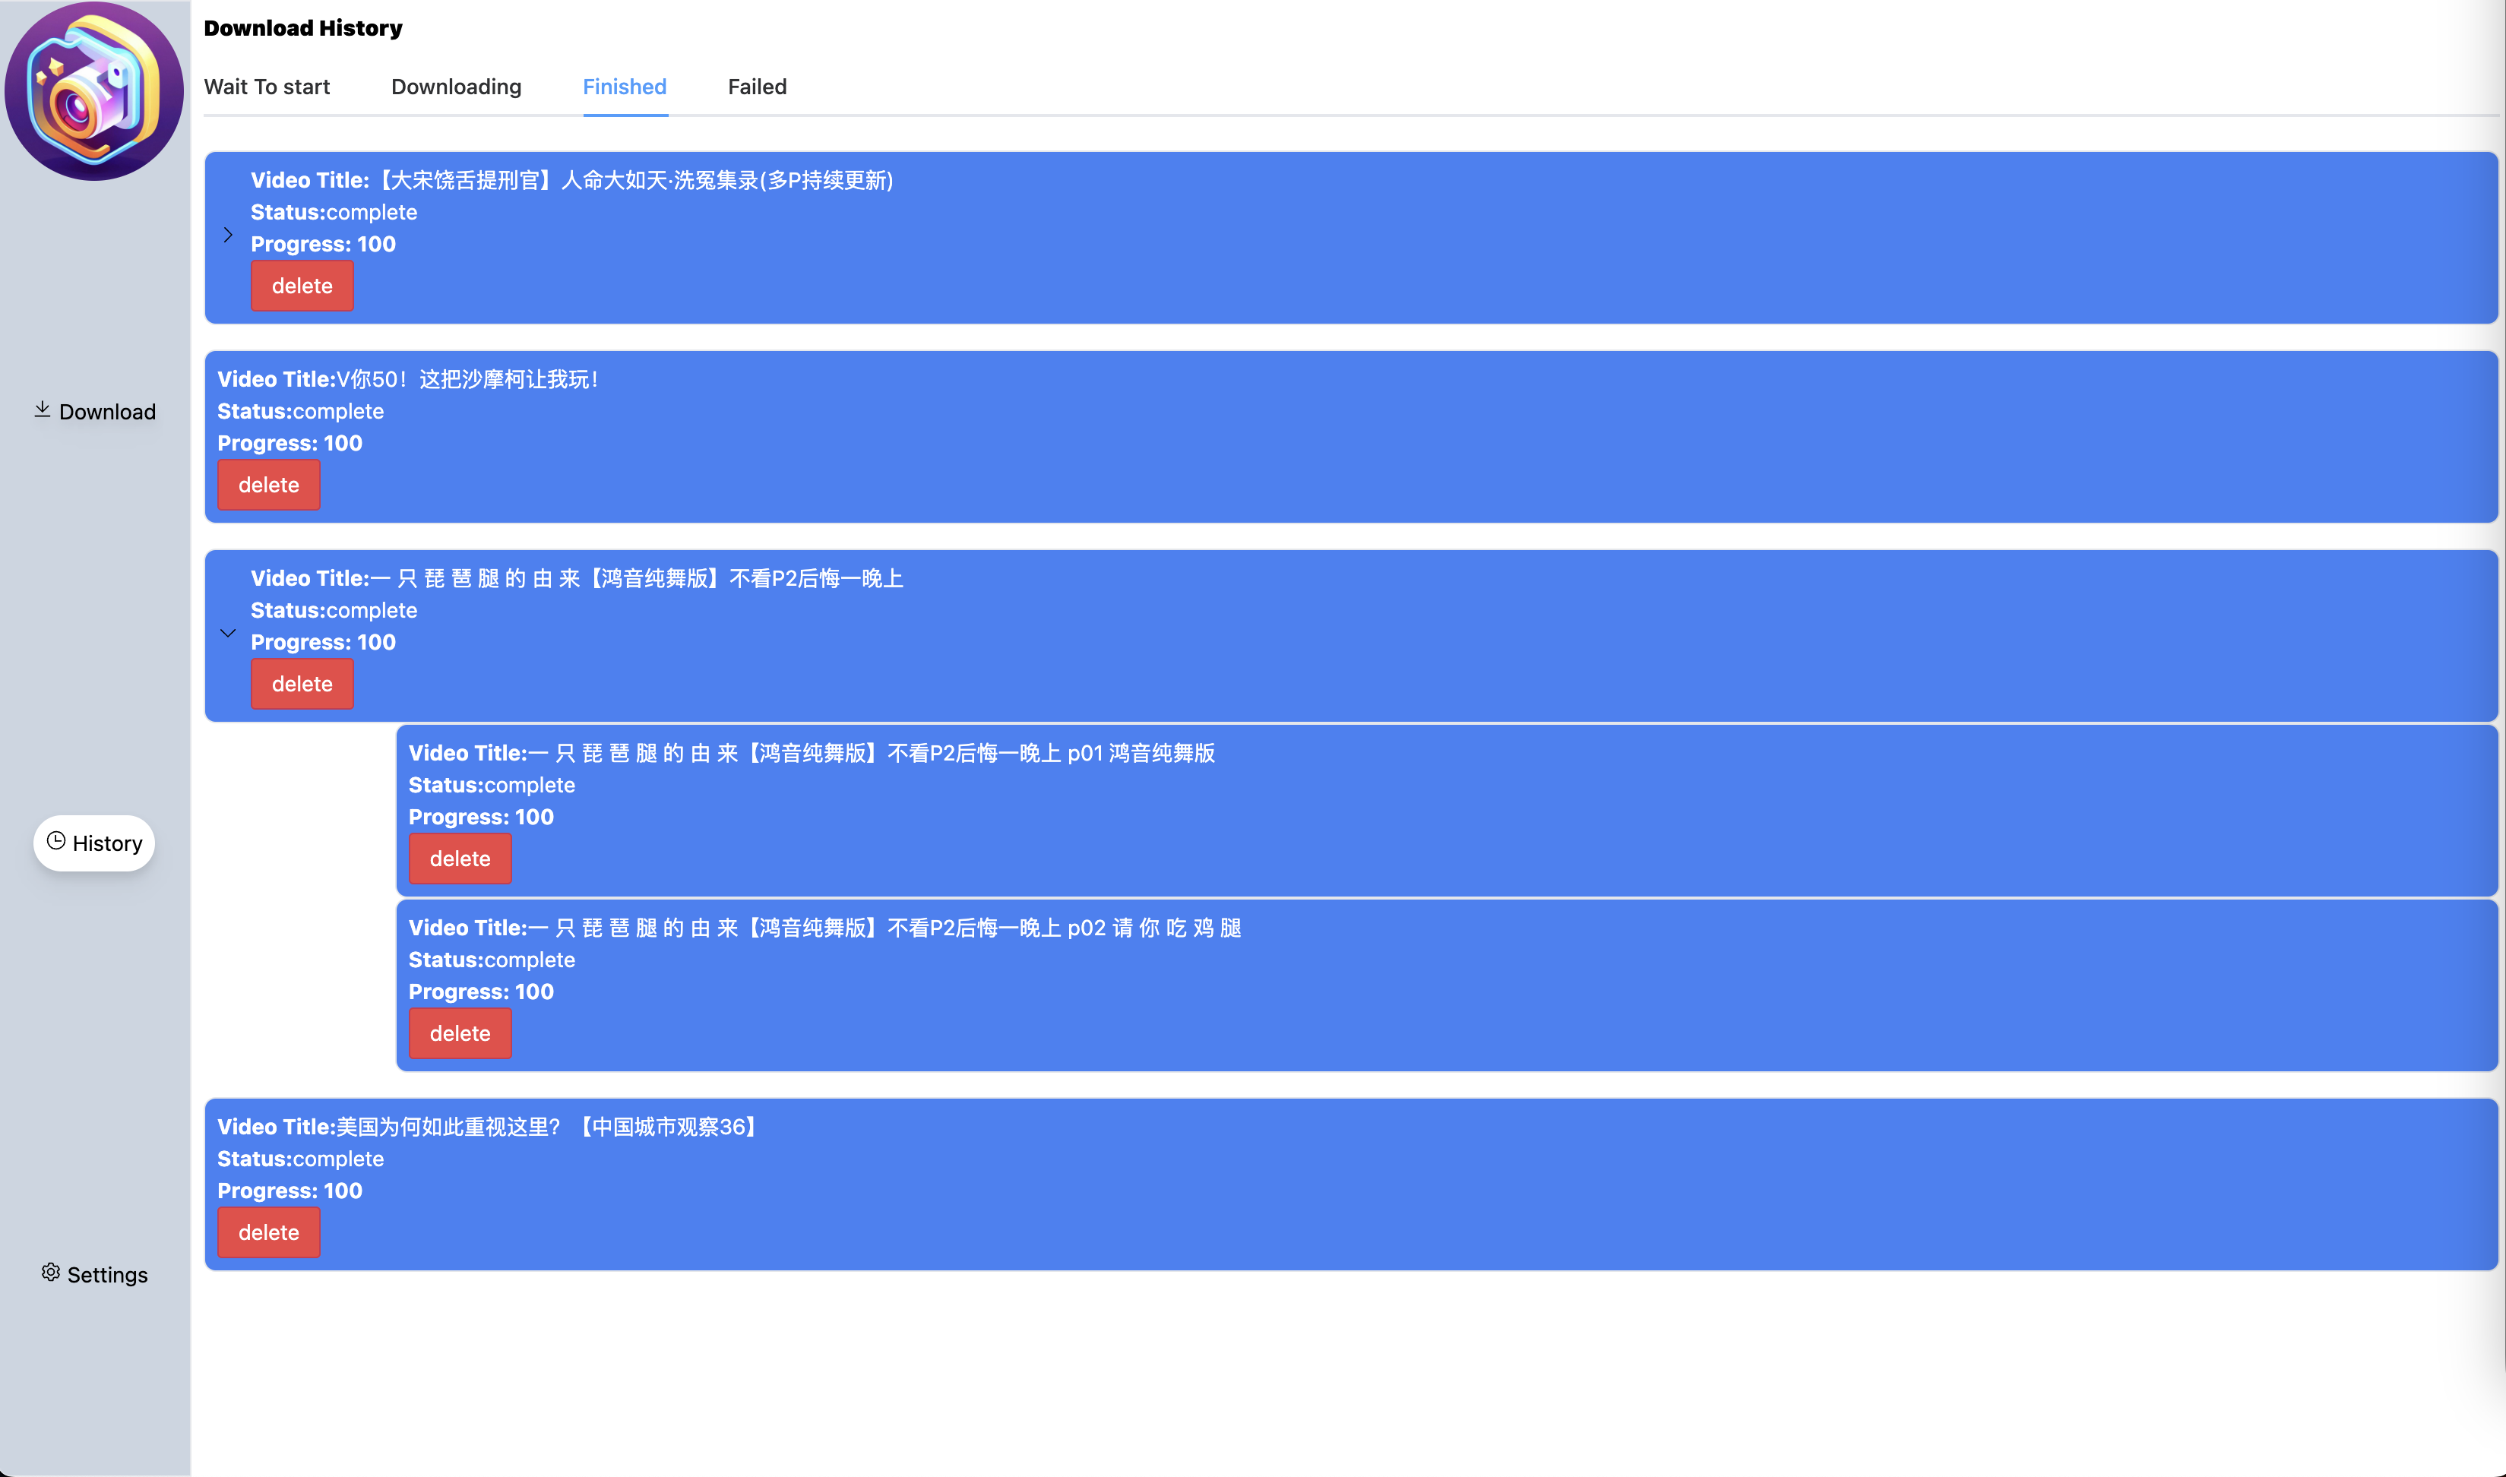The height and width of the screenshot is (1477, 2506).
Task: Click the camera app logo
Action: (94, 92)
